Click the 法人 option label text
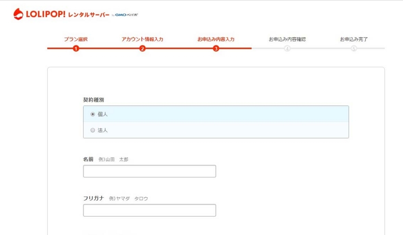 click(103, 130)
